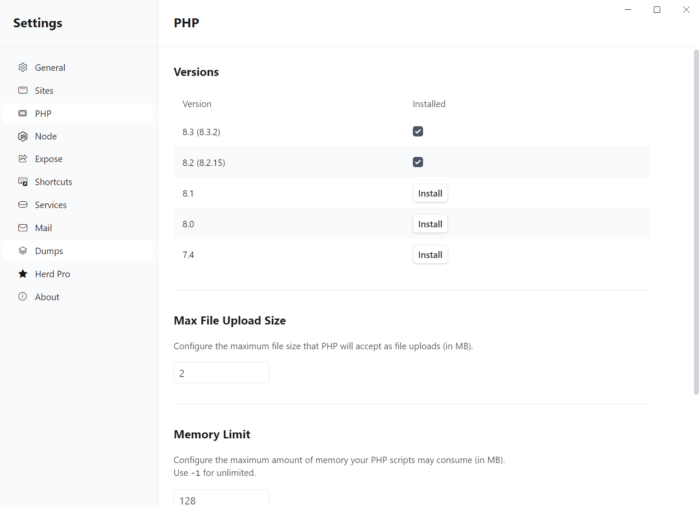Select the Sites icon in sidebar

[x=23, y=90]
